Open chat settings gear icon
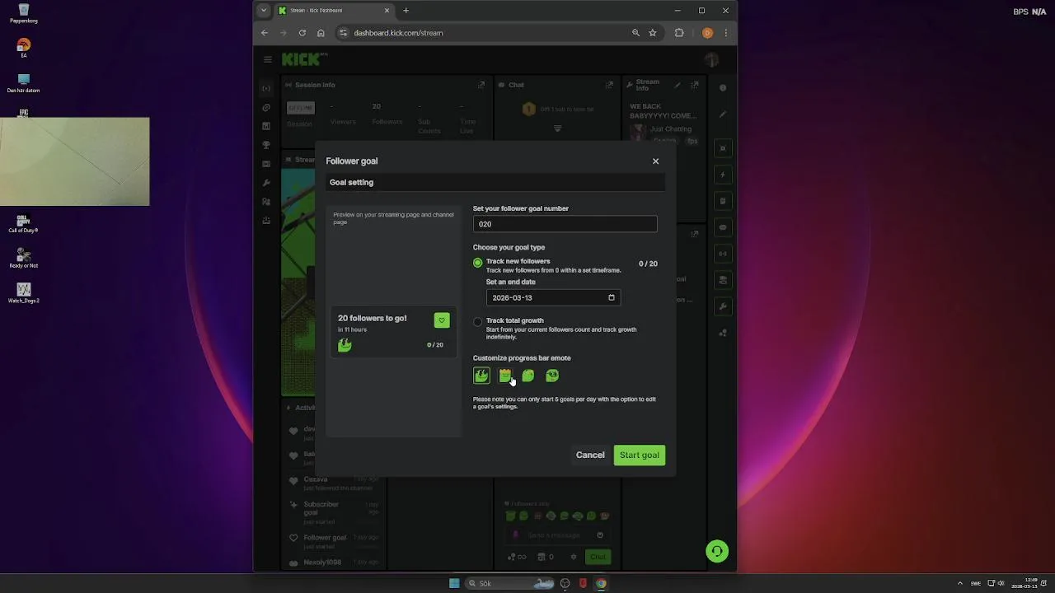Viewport: 1055px width, 593px height. click(574, 557)
